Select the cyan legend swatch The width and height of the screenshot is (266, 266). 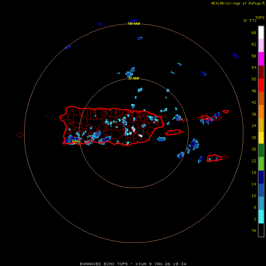(x=261, y=217)
